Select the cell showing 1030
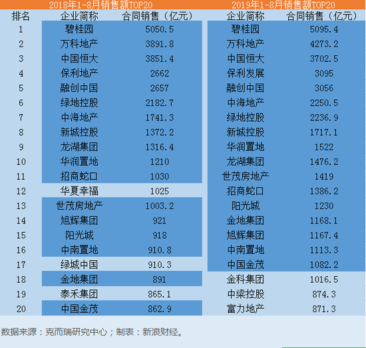 [x=160, y=177]
